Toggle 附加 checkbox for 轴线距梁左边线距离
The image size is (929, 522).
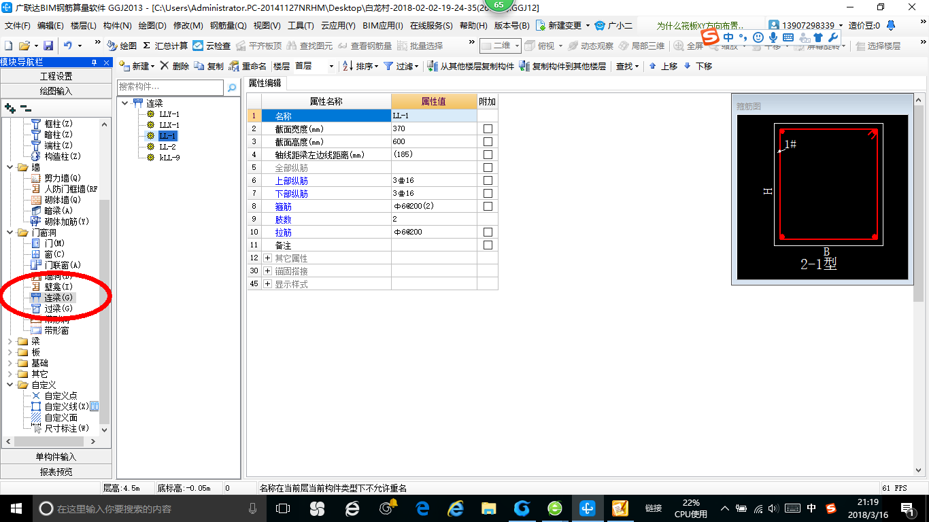[x=487, y=154]
